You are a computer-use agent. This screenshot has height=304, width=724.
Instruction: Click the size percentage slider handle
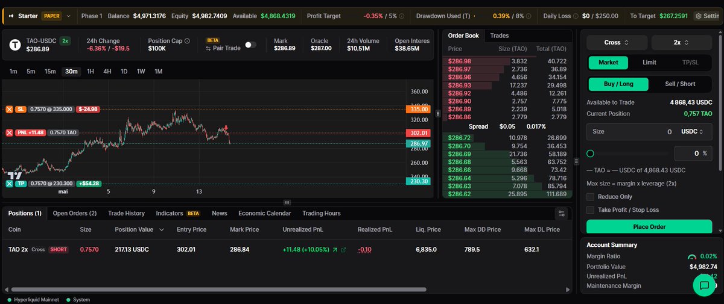pyautogui.click(x=591, y=154)
